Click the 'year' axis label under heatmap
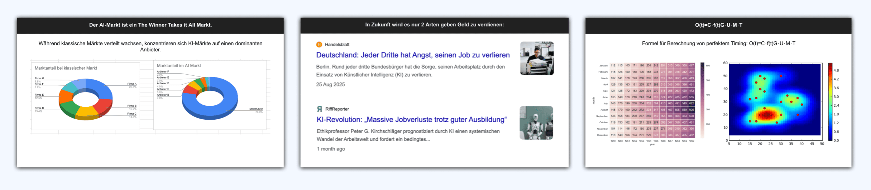 click(652, 144)
